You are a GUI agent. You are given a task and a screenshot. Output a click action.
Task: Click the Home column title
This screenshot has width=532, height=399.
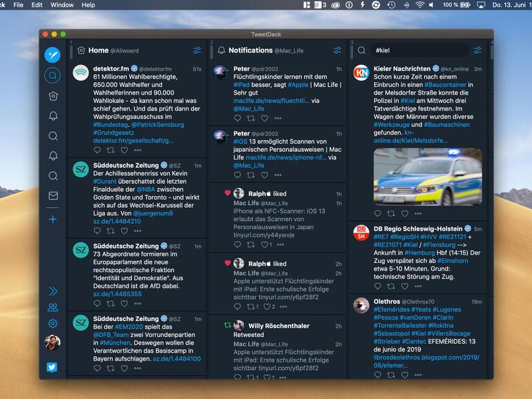(x=98, y=50)
